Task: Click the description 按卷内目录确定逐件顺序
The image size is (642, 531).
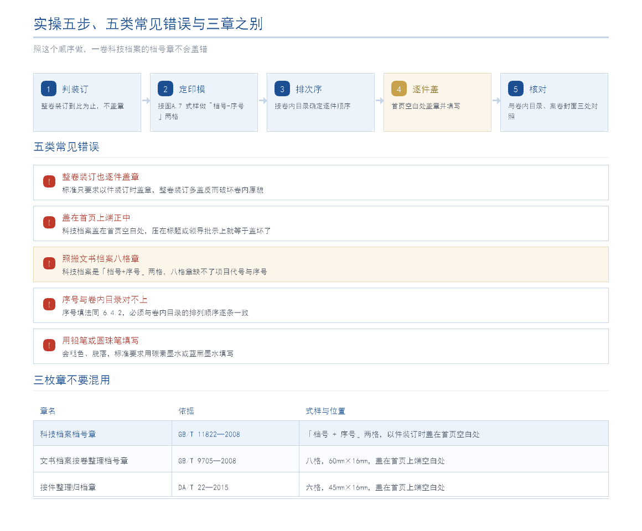Action: [x=312, y=106]
